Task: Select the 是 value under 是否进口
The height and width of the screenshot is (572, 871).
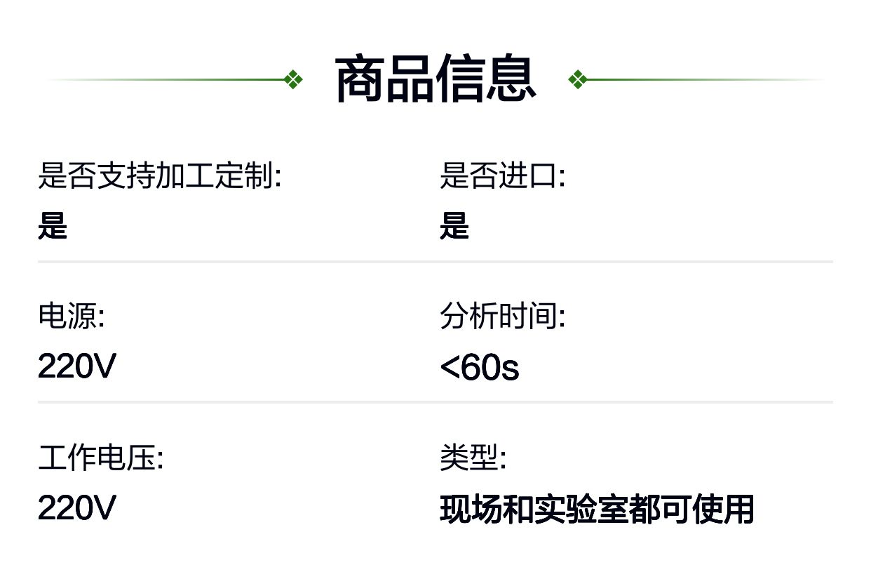Action: [x=454, y=226]
